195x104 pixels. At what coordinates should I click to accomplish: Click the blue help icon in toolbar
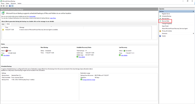[x=10, y=6]
